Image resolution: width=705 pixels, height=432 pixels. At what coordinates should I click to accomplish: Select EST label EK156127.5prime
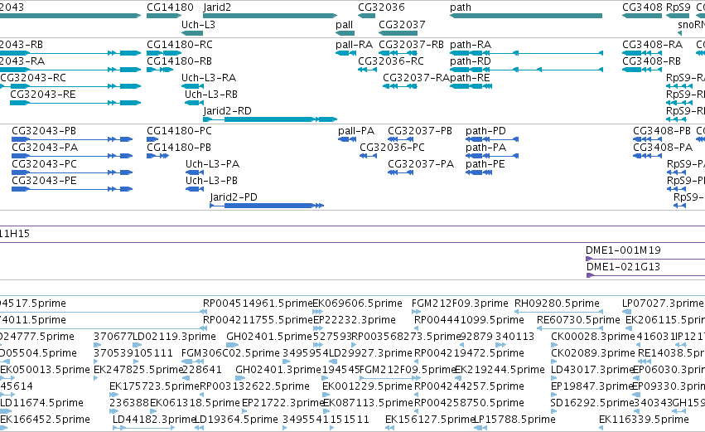pos(430,420)
